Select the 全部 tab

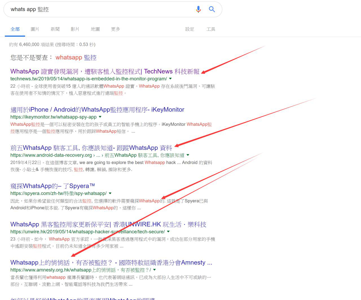pyautogui.click(x=15, y=29)
